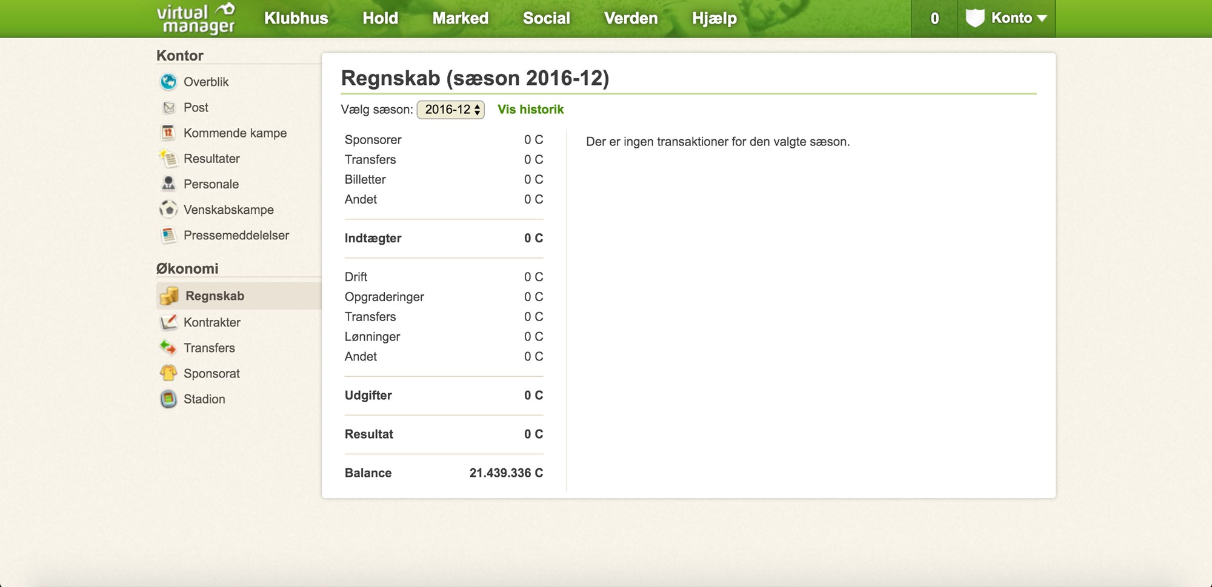Open the Hold menu
This screenshot has width=1212, height=587.
pyautogui.click(x=381, y=18)
